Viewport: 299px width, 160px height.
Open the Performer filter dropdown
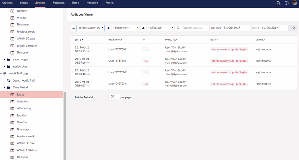click(126, 28)
